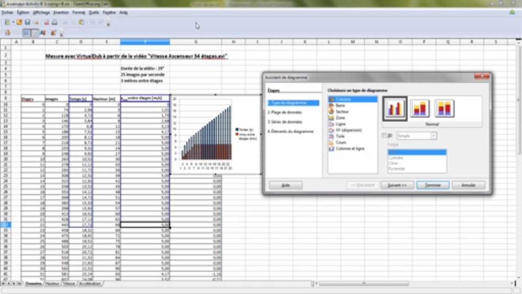Image resolution: width=522 pixels, height=294 pixels.
Task: Open the Fichier menu
Action: 7,13
